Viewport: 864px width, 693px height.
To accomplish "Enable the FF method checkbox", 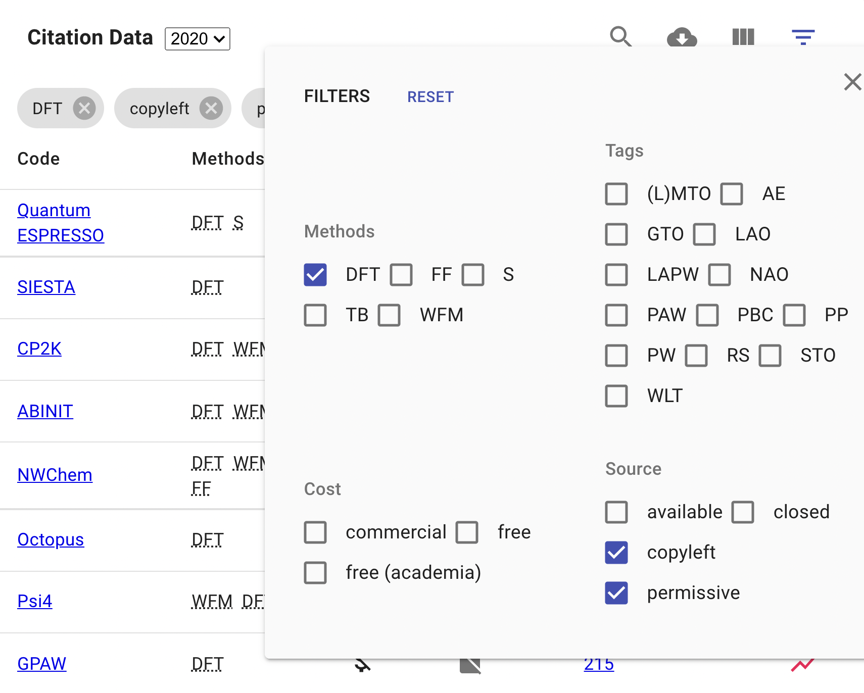I will tap(401, 275).
